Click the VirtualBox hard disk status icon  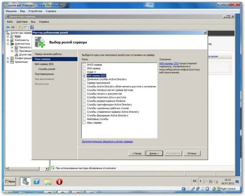pyautogui.click(x=183, y=189)
